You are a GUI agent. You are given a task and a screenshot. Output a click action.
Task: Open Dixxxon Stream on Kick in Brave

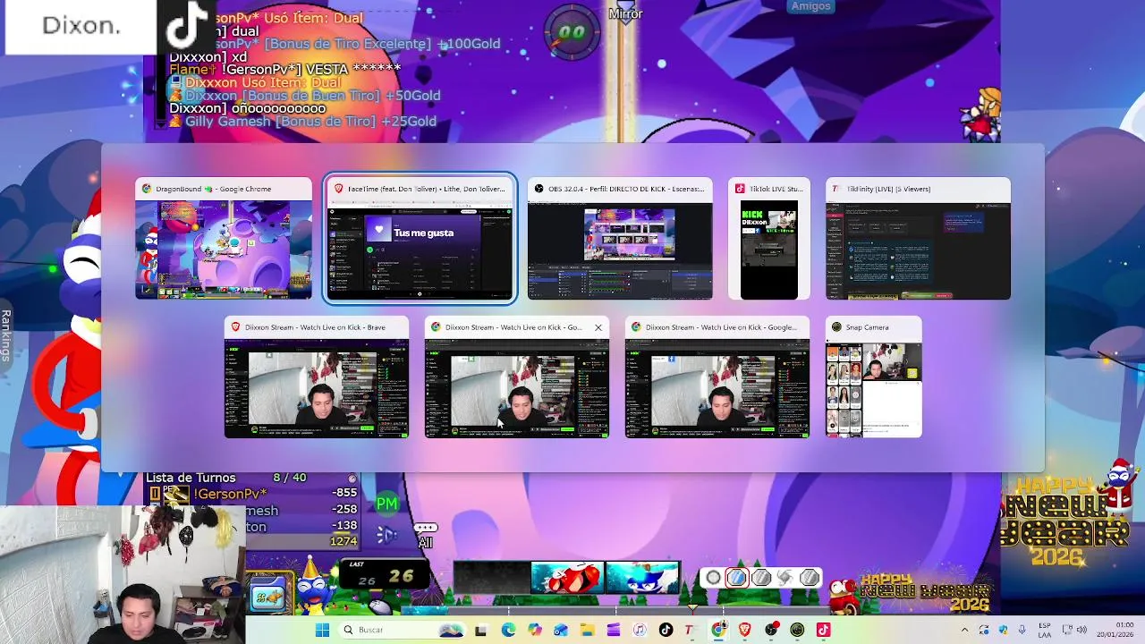coord(317,377)
